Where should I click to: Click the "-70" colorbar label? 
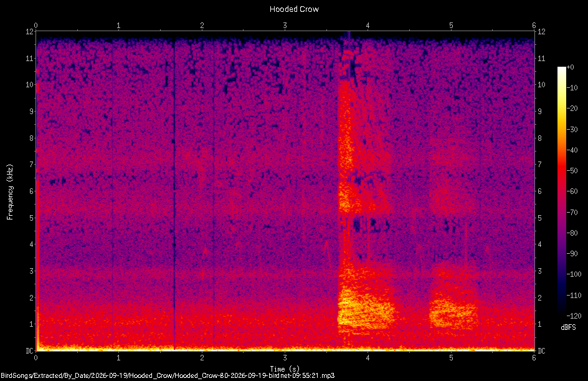[572, 213]
